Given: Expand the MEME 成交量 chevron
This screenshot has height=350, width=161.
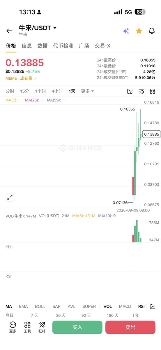Looking at the screenshot, I should pos(36,78).
